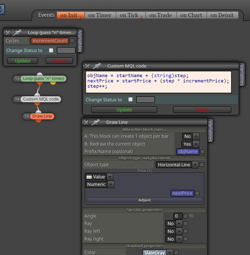Toggle checkbox beside Angle field
Image resolution: width=250 pixels, height=255 pixels.
[x=186, y=216]
